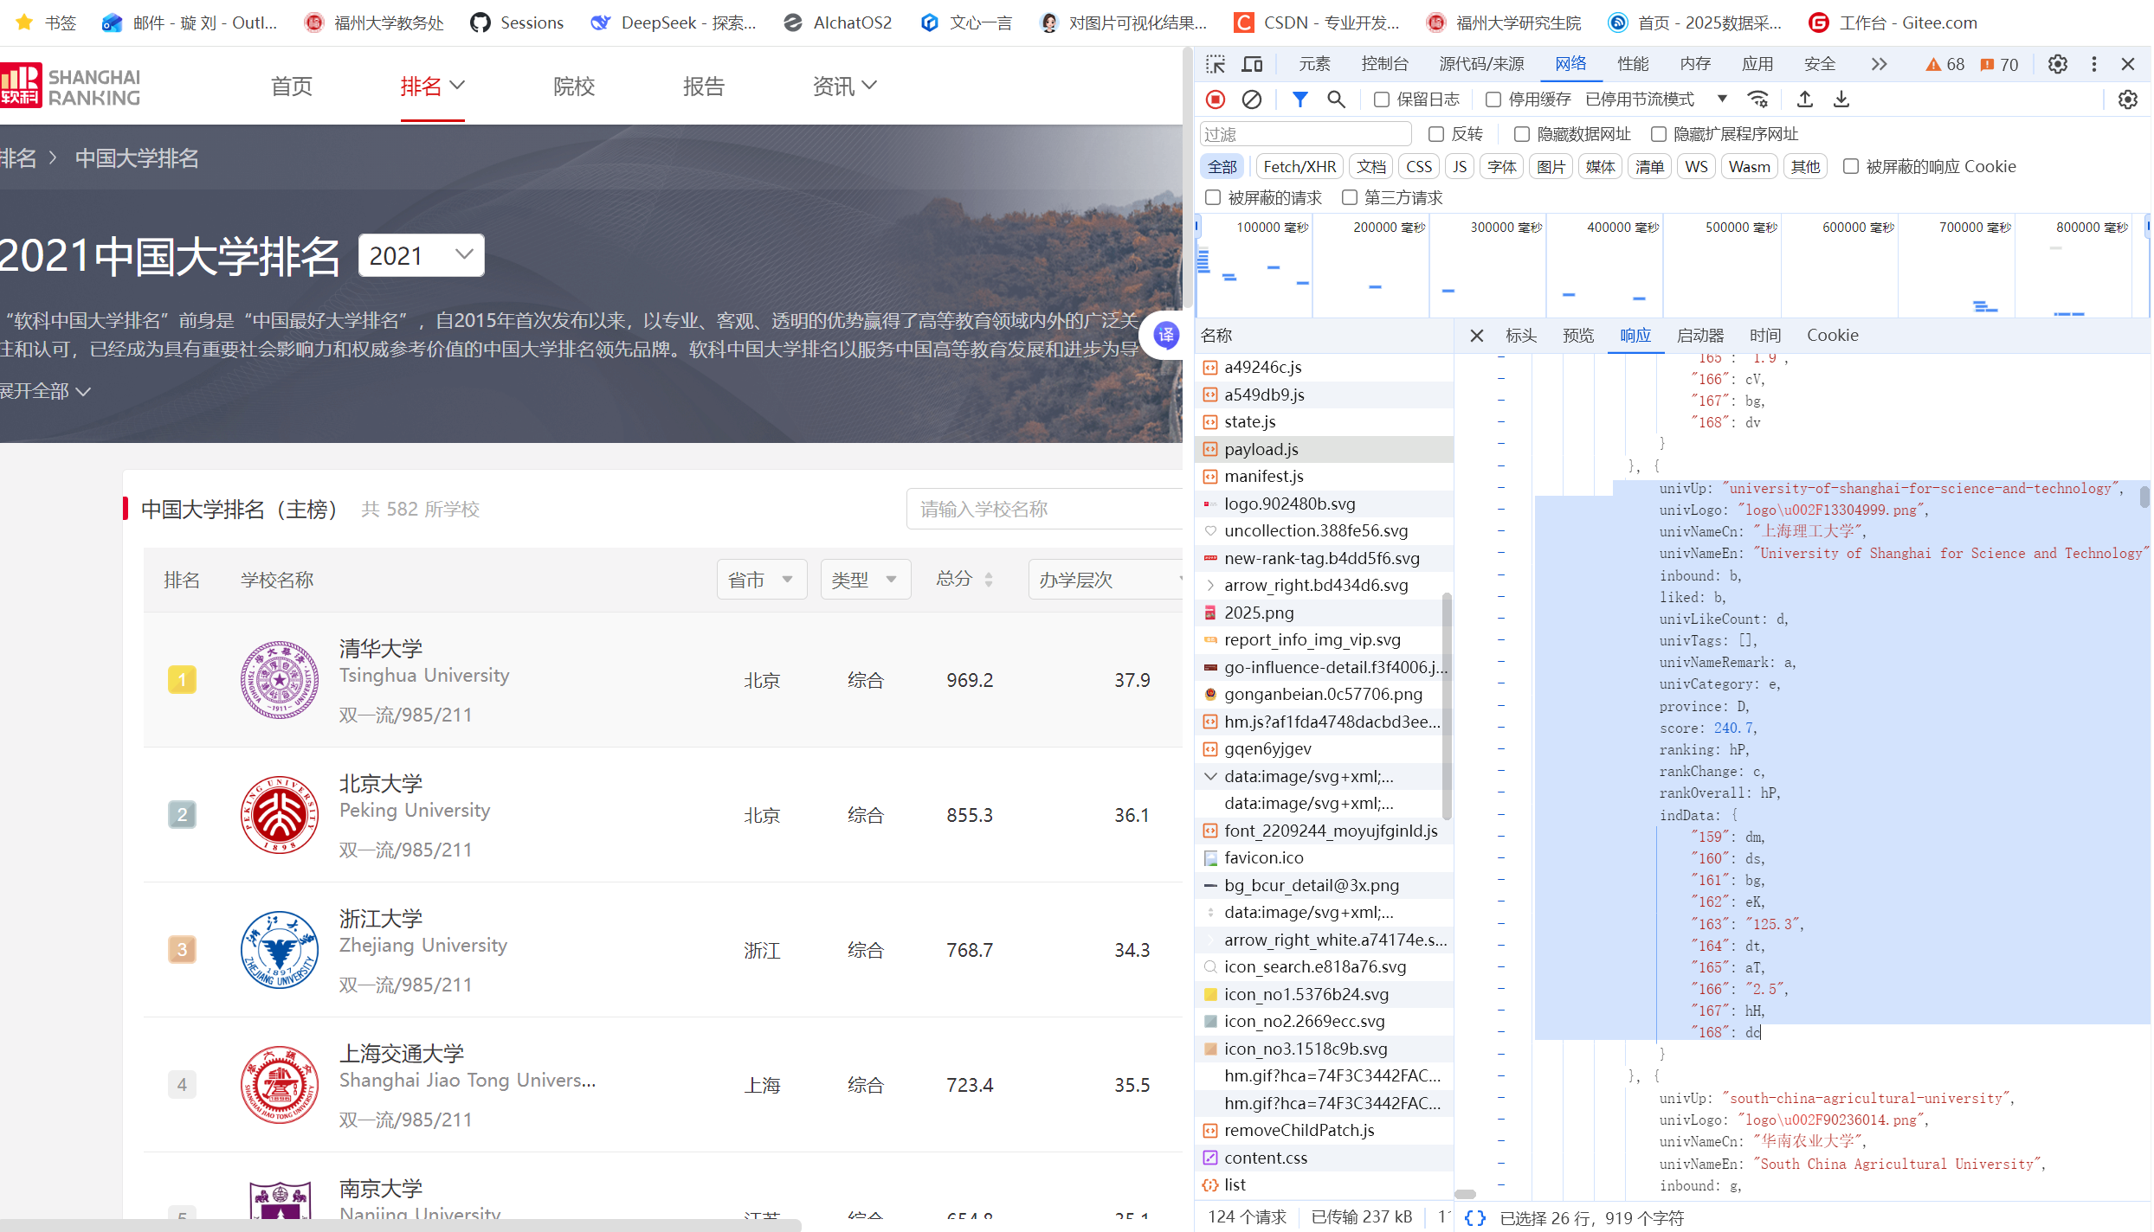Switch to the 预览 tab
Screen dimensions: 2154x1232
(x=1577, y=336)
